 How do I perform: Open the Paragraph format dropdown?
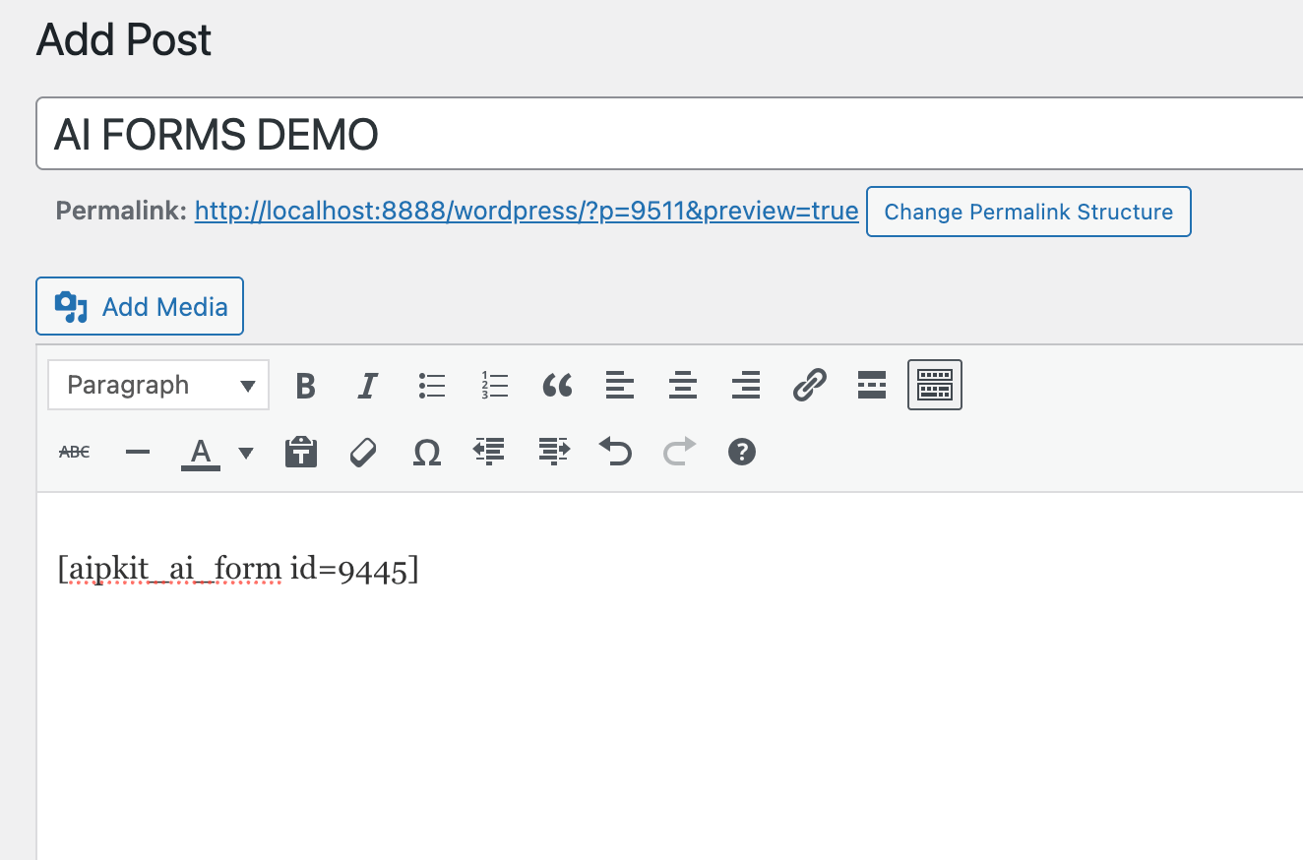158,386
